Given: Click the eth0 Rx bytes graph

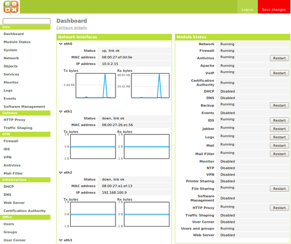Looking at the screenshot, I should tap(150, 86).
